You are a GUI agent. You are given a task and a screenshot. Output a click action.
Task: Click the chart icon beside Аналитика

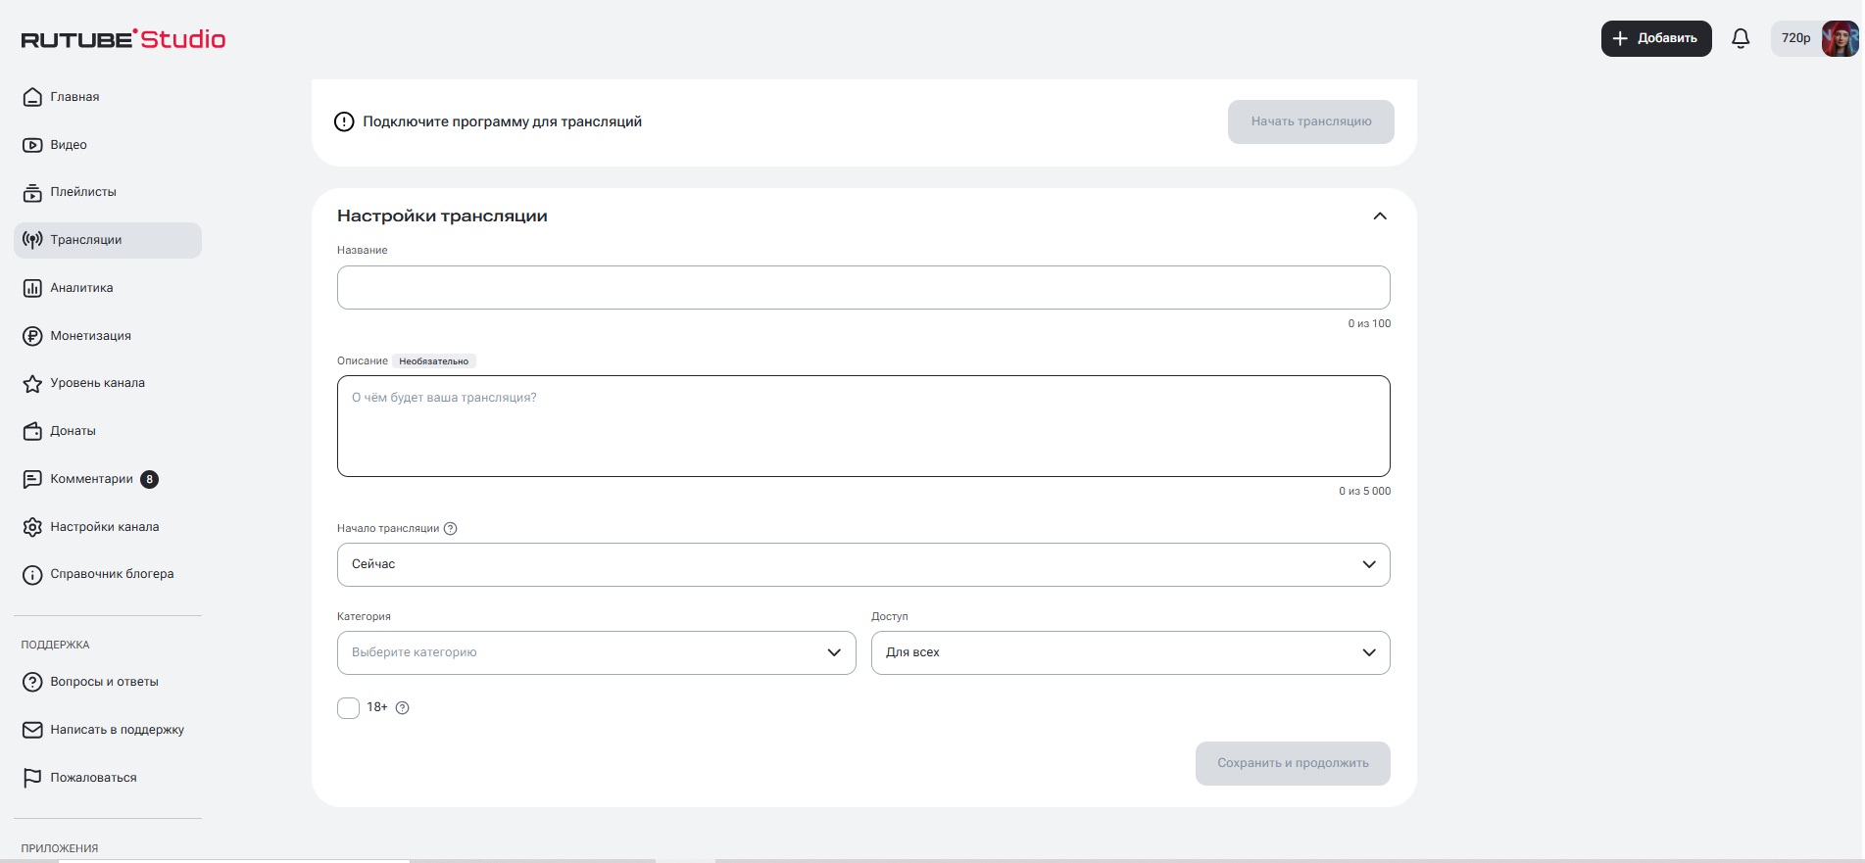tap(32, 288)
